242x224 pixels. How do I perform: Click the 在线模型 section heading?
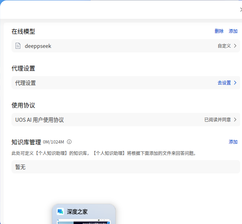click(23, 32)
